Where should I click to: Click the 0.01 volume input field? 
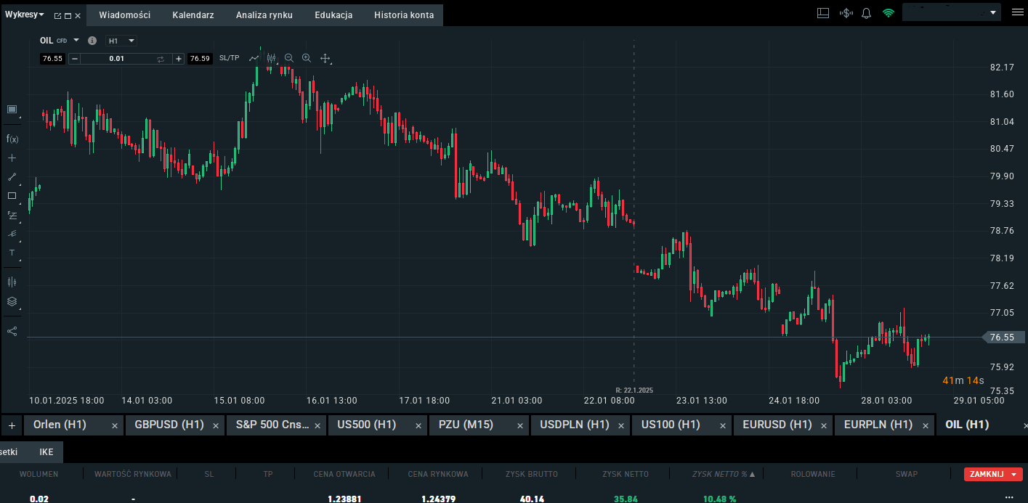pos(117,59)
